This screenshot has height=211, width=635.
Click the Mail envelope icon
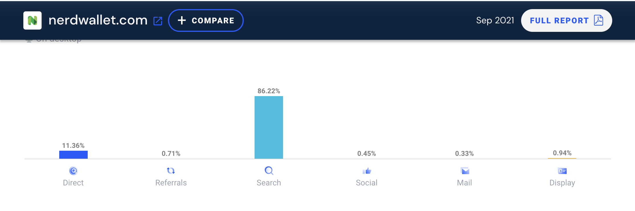465,171
